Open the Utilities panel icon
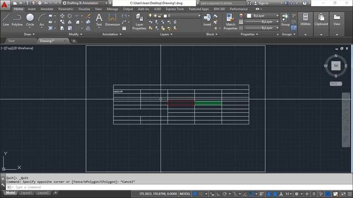This screenshot has width=353, height=198. 305,19
